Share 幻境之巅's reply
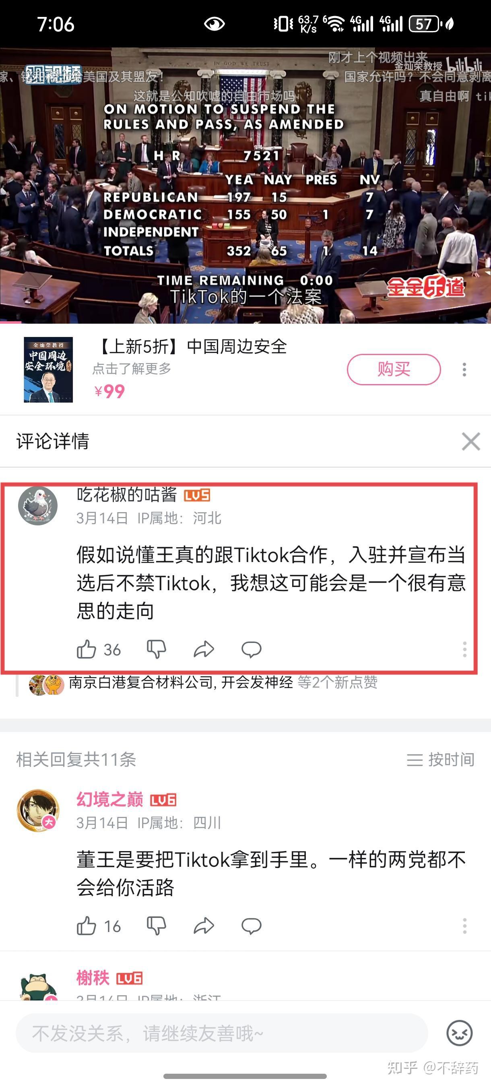Viewport: 491px width, 1087px height. click(204, 926)
